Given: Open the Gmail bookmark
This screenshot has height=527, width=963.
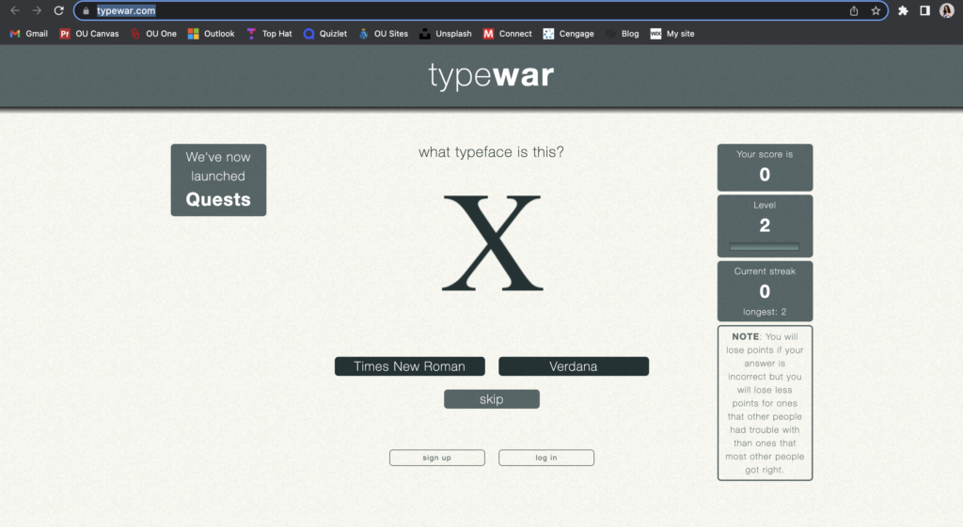Looking at the screenshot, I should pyautogui.click(x=29, y=34).
